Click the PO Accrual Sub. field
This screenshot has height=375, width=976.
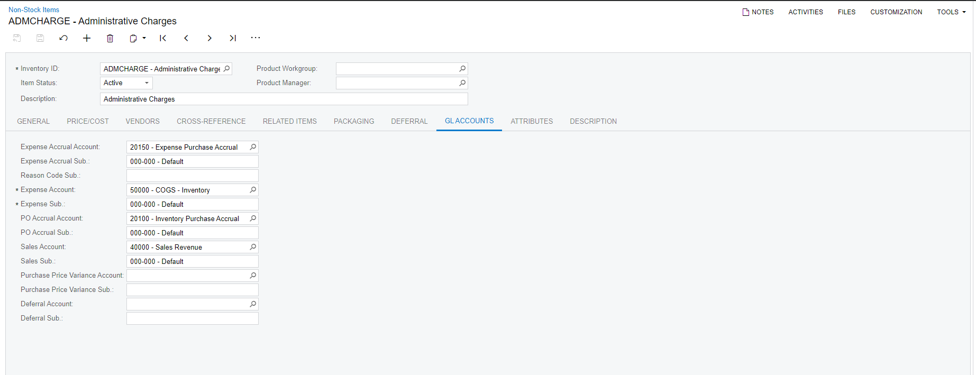click(193, 233)
